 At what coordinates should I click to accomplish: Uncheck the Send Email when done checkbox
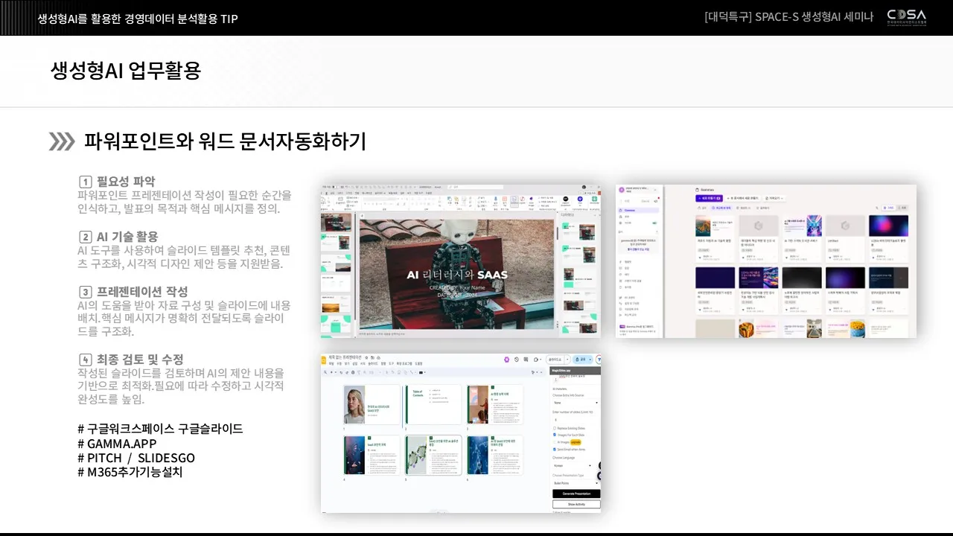click(555, 450)
